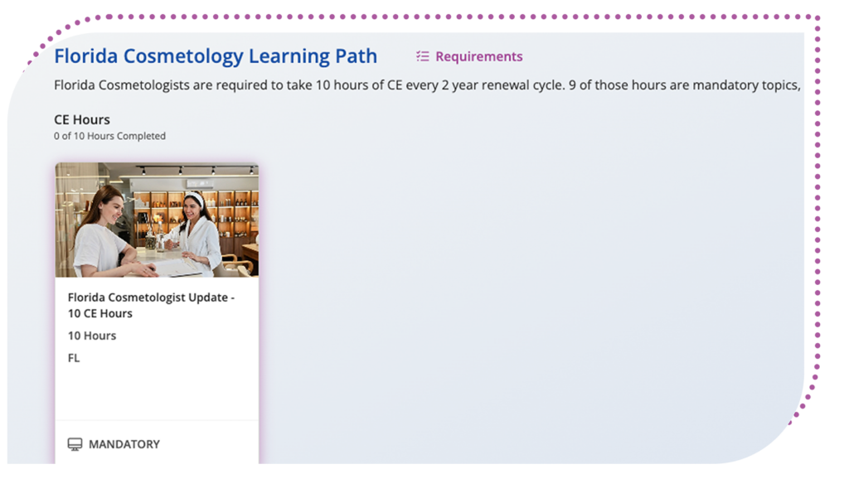Click the CE Hours section label
This screenshot has width=849, height=479.
(x=82, y=119)
